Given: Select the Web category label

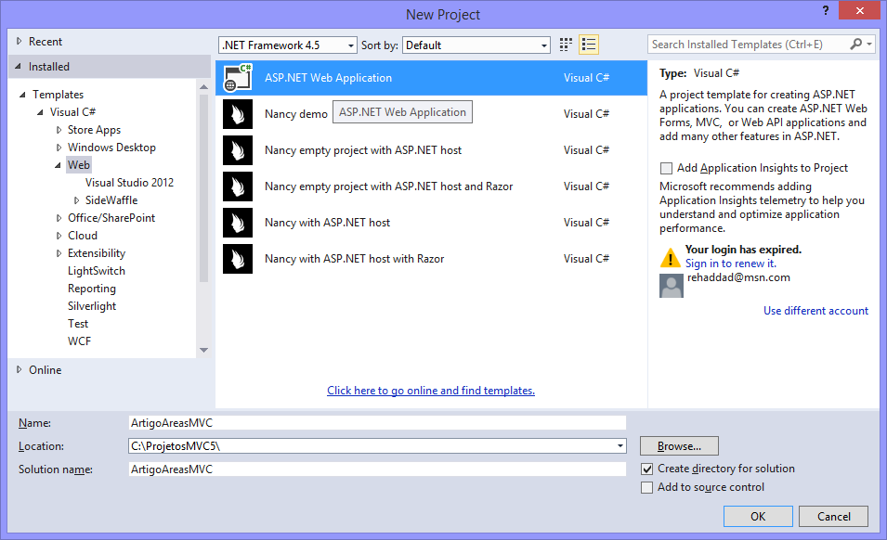Looking at the screenshot, I should click(x=79, y=165).
